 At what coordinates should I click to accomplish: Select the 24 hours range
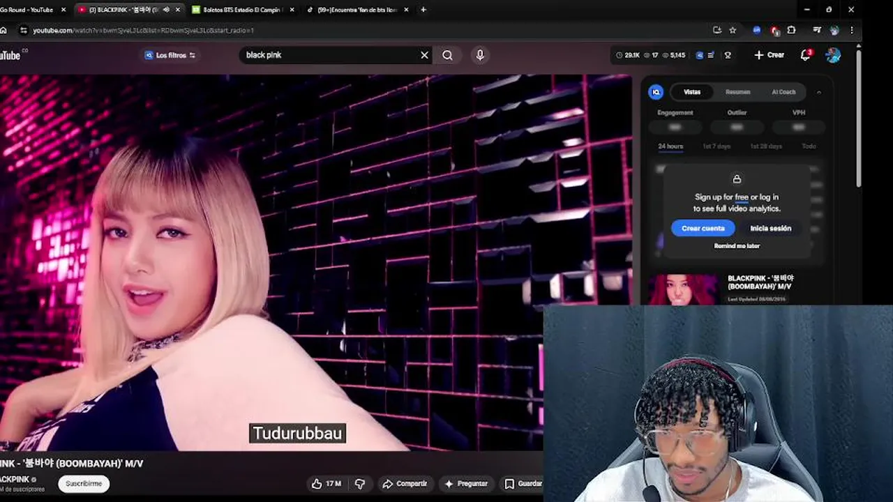[670, 146]
